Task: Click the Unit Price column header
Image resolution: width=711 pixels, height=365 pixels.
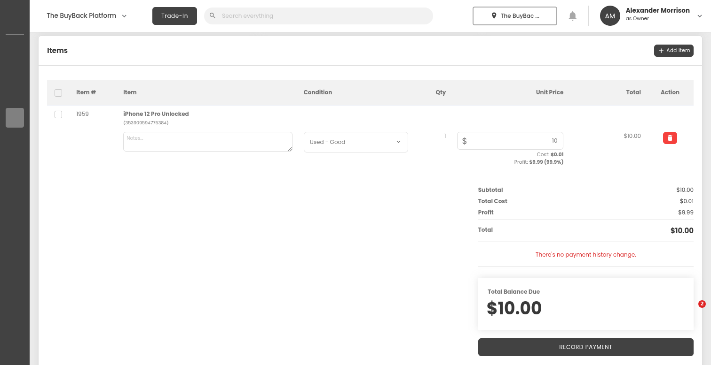Action: pos(549,92)
